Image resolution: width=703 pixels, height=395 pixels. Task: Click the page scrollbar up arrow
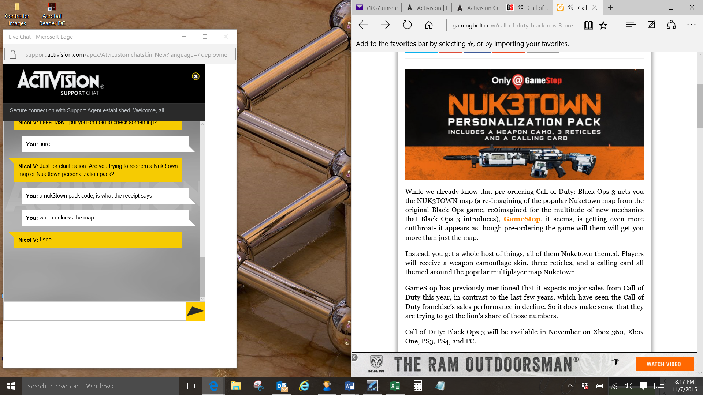(700, 55)
